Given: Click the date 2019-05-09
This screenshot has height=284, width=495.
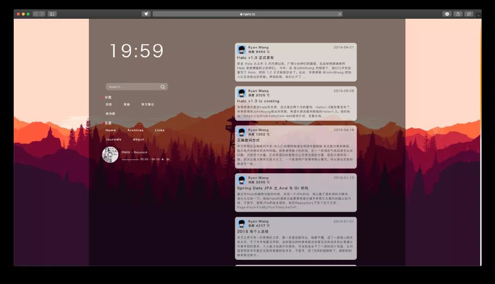Looking at the screenshot, I should coord(344,91).
